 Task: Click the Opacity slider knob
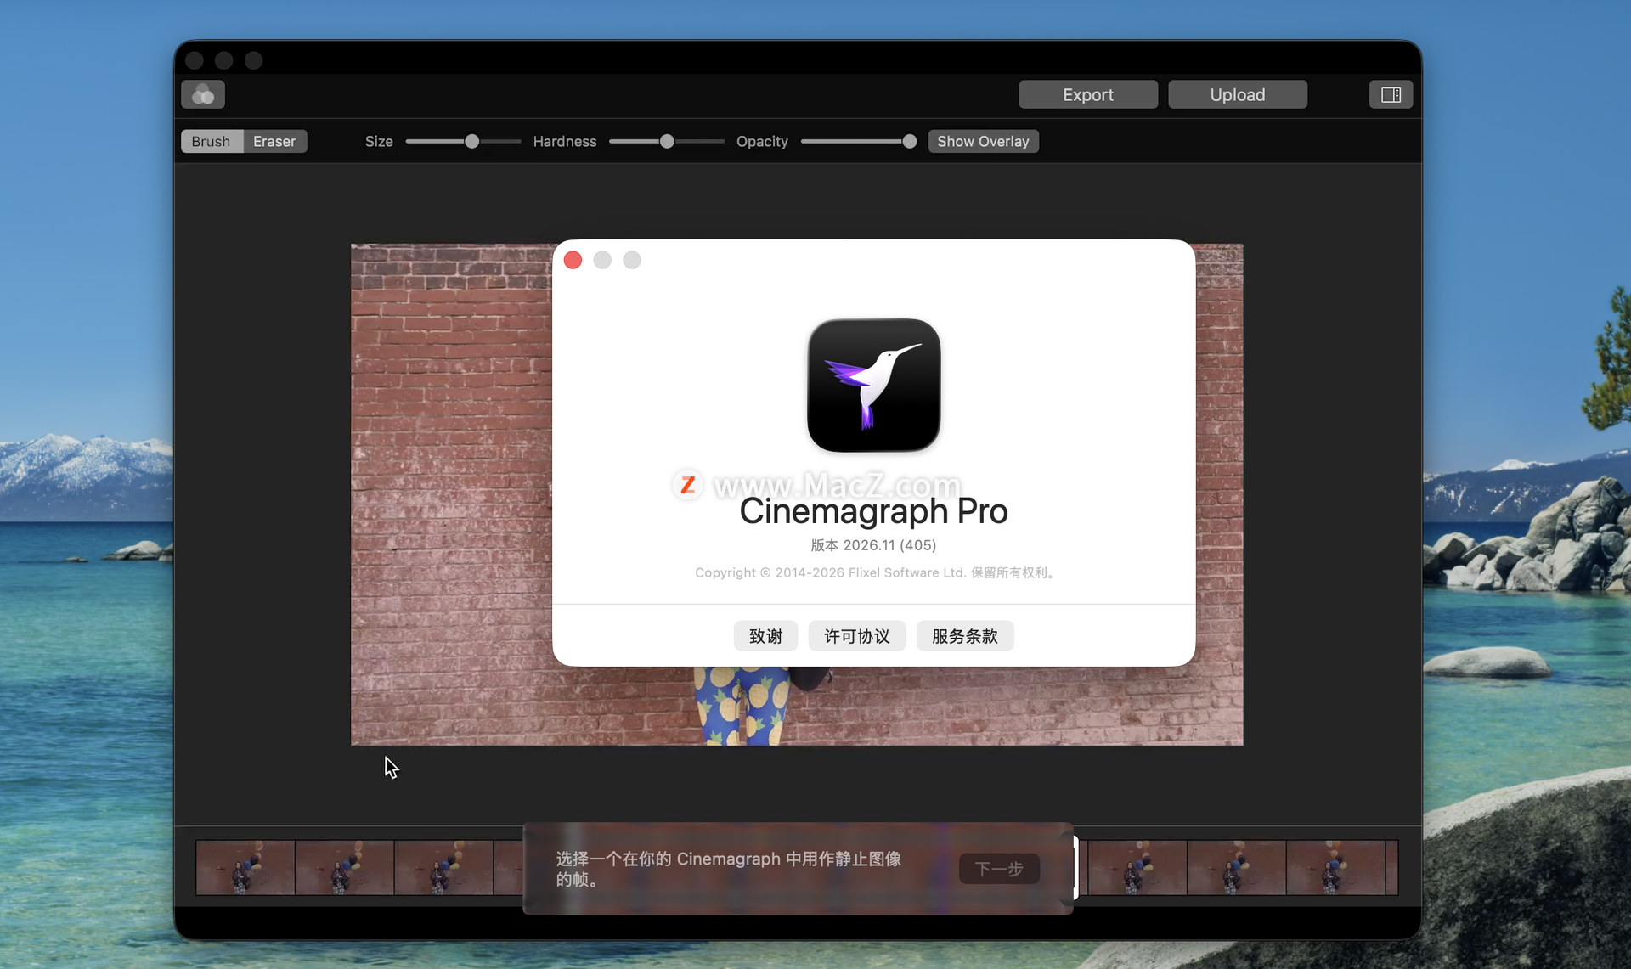(909, 141)
